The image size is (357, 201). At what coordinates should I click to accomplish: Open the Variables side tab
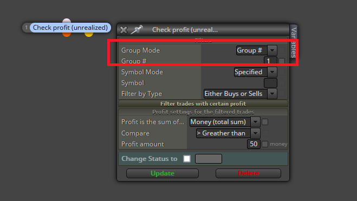click(x=294, y=42)
